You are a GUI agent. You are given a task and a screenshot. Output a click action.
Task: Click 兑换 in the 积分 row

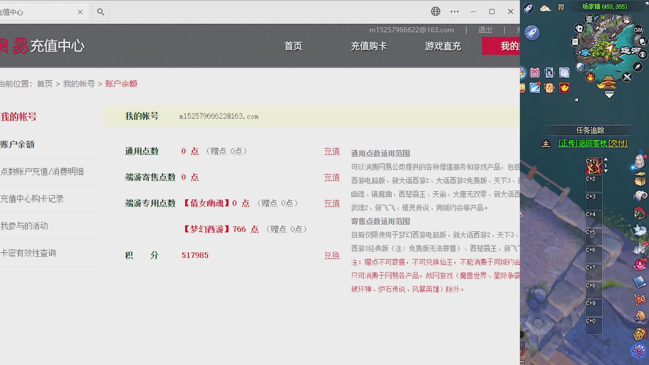coord(332,255)
